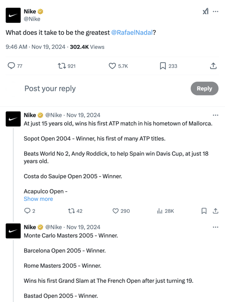Repost the thread post with 42 reposts
This screenshot has width=225, height=302.
[x=71, y=211]
